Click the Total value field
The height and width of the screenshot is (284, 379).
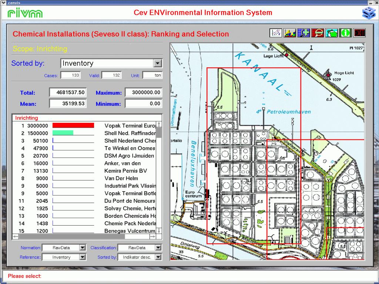point(68,92)
